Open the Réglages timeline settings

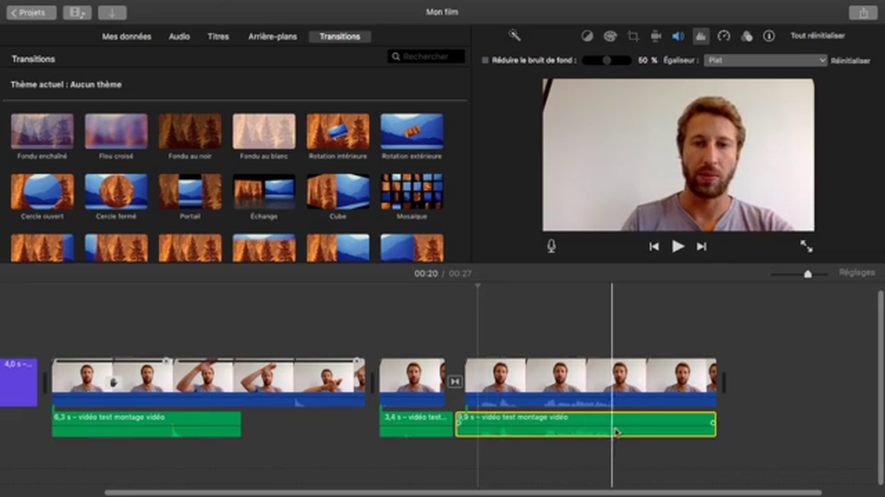[x=857, y=273]
